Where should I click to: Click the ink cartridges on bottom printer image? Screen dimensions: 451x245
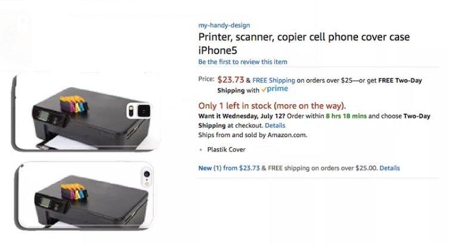pyautogui.click(x=74, y=192)
